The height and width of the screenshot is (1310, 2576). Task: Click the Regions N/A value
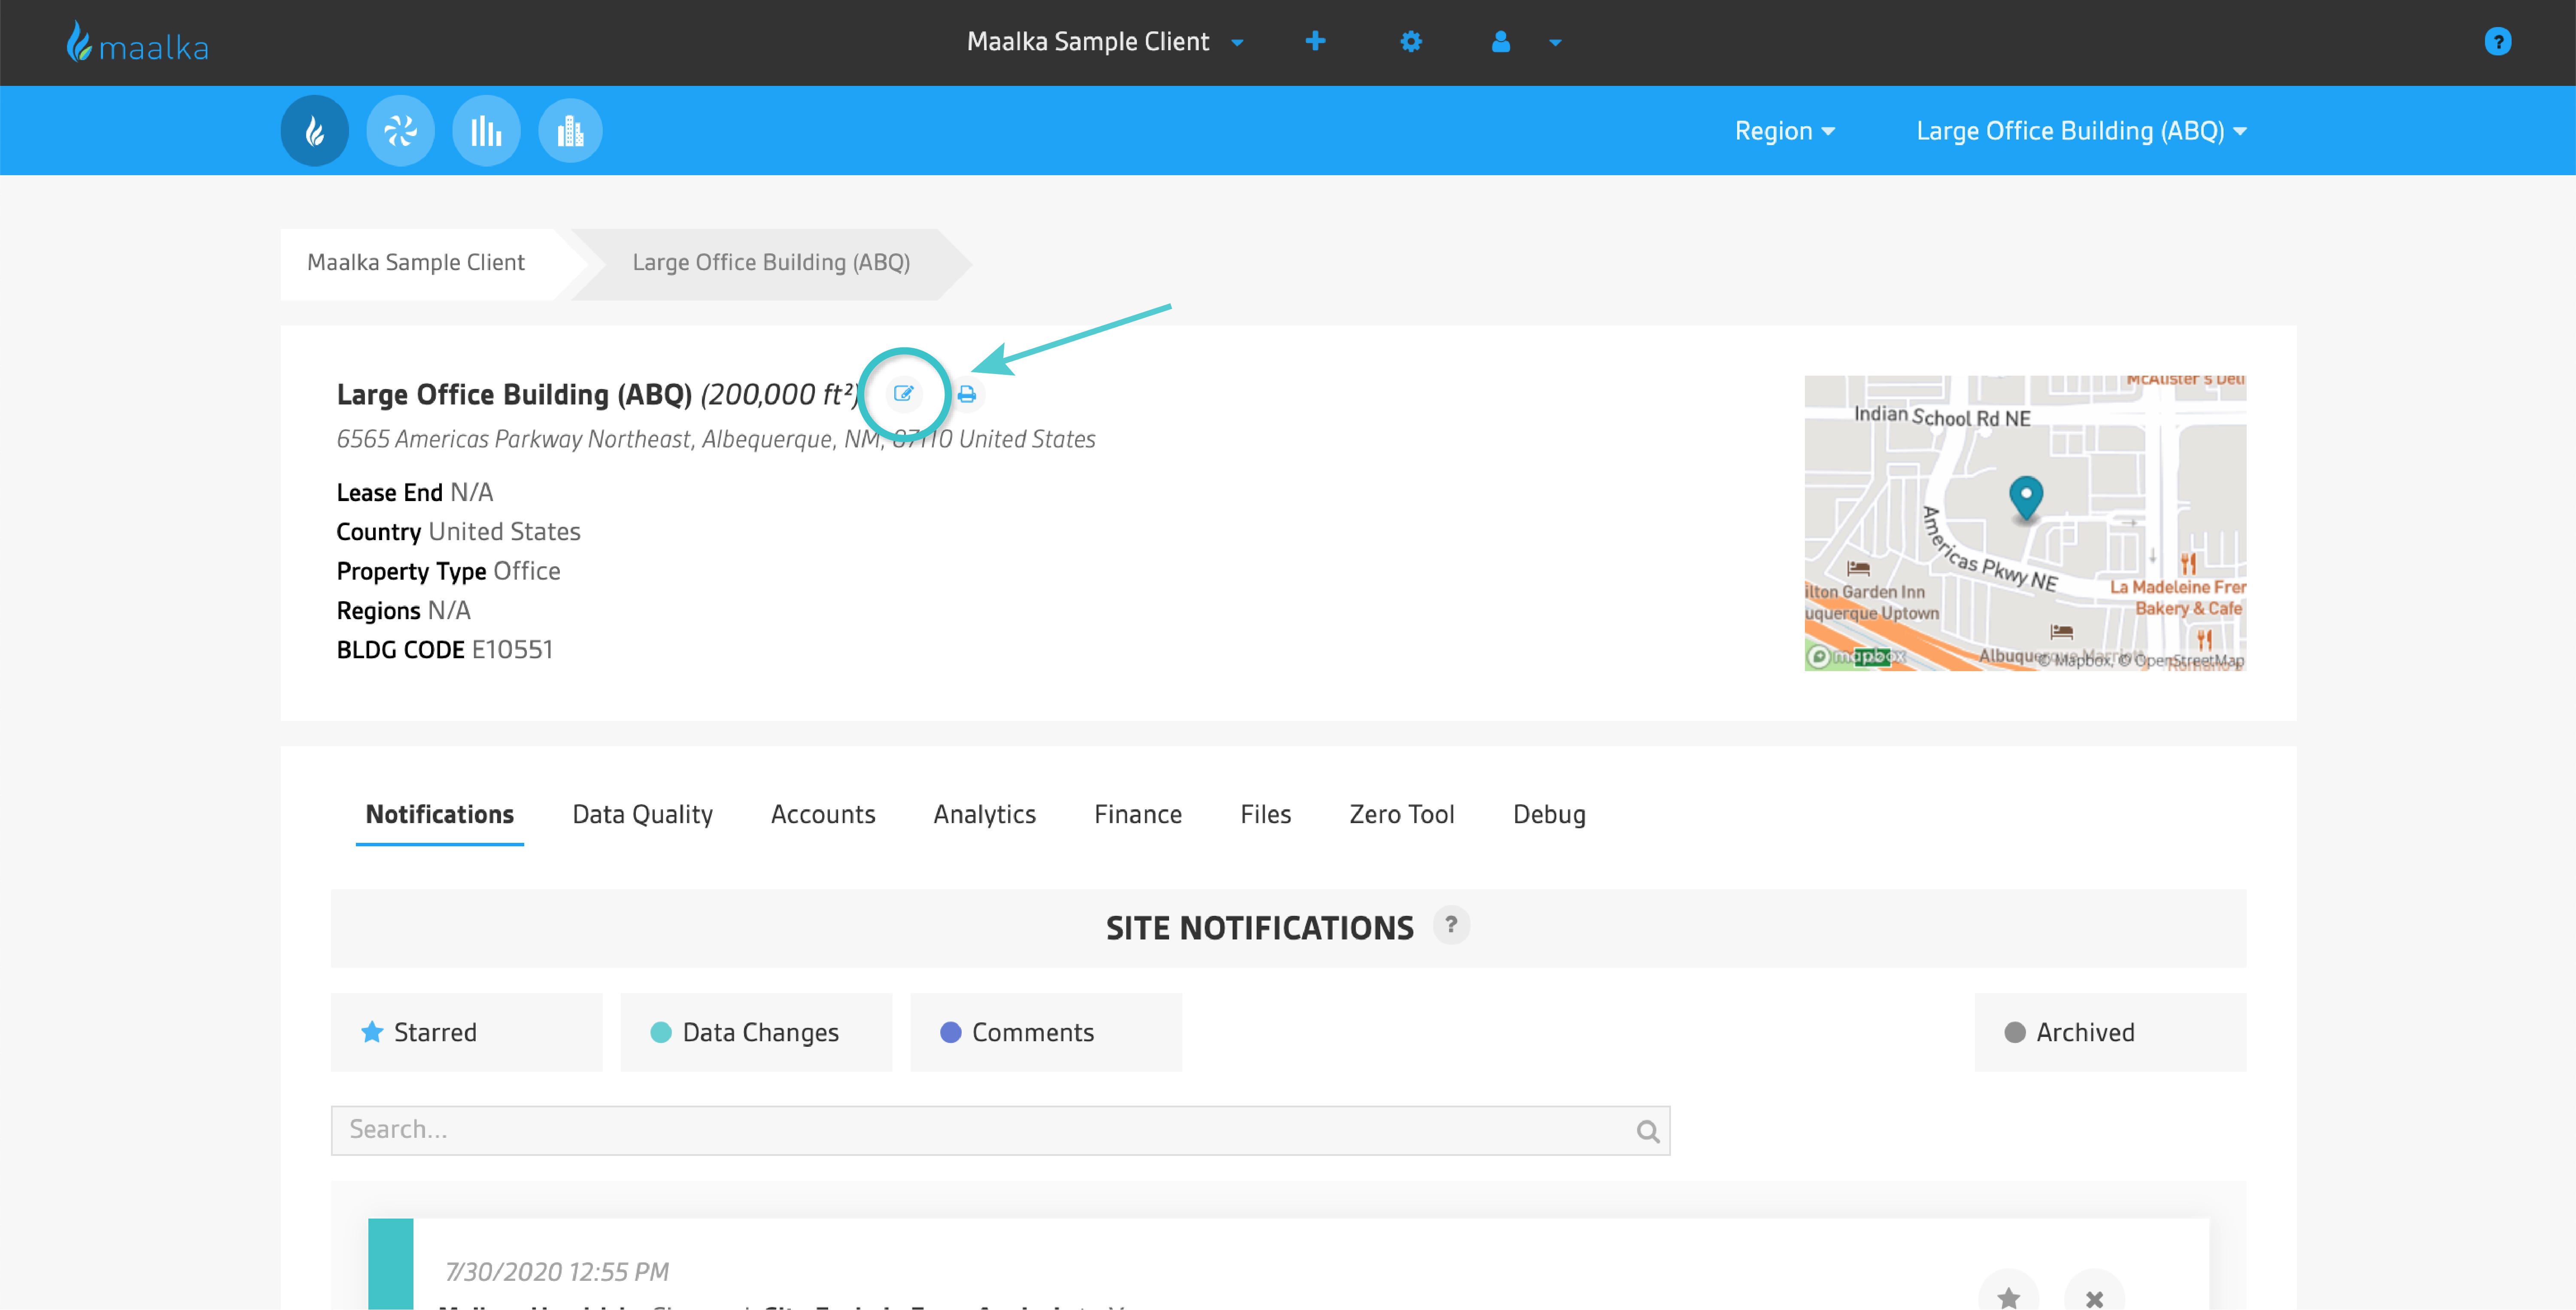(x=449, y=610)
